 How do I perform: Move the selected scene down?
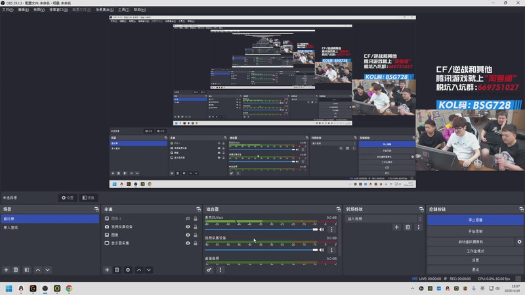pos(47,270)
